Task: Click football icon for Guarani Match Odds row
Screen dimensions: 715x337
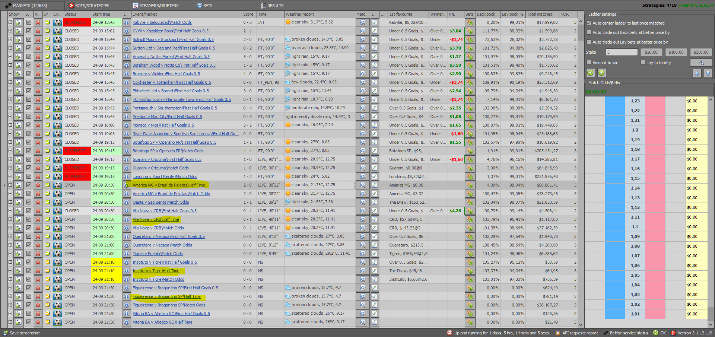Action: (x=57, y=168)
